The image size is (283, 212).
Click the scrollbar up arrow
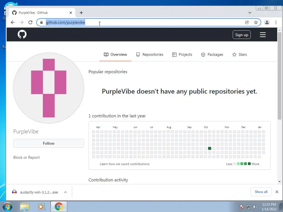click(279, 30)
